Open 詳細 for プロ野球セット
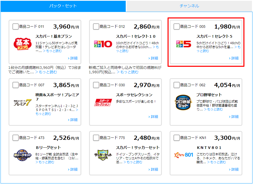Viewport: 253px width, 184px height. pyautogui.click(x=234, y=116)
